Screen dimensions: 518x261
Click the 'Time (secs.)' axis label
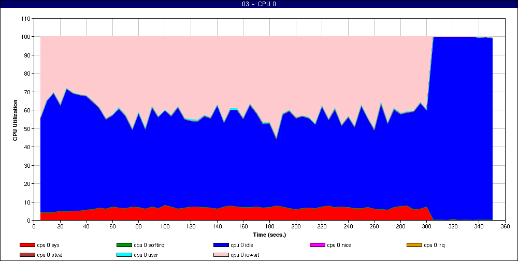tap(269, 235)
